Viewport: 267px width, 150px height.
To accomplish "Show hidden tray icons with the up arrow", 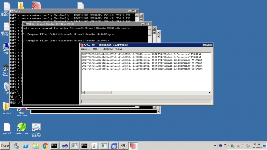I will (229, 146).
